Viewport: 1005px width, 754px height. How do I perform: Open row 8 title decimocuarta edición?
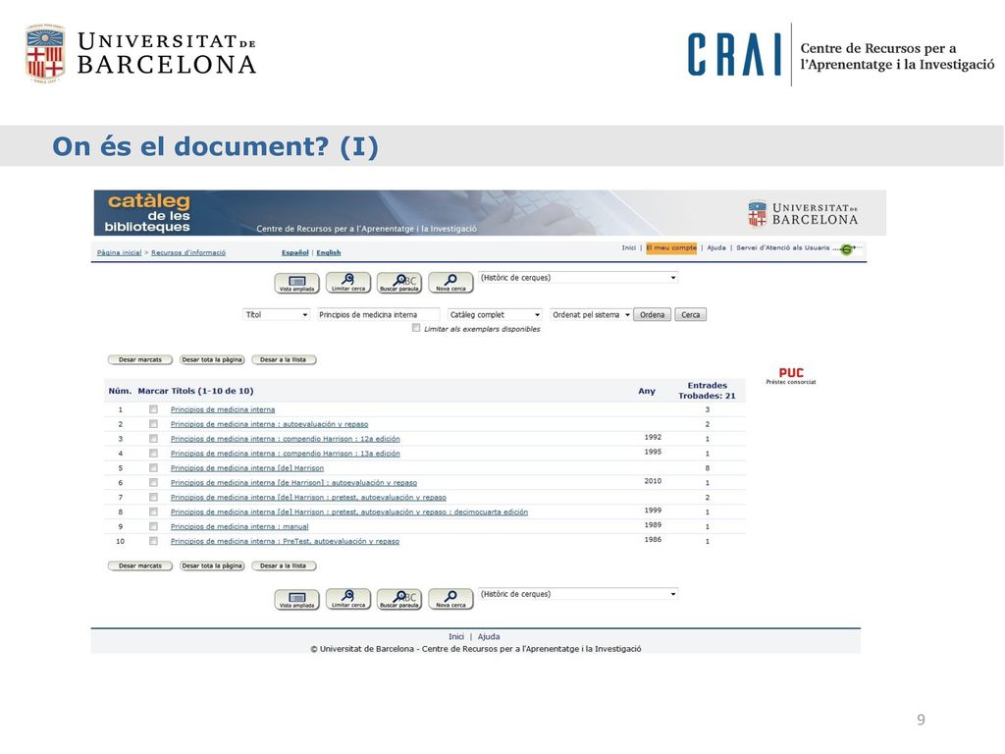[x=349, y=512]
